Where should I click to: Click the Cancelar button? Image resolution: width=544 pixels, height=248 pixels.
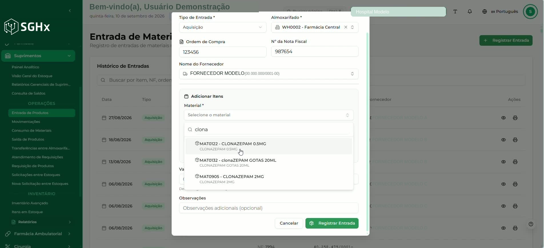[289, 223]
